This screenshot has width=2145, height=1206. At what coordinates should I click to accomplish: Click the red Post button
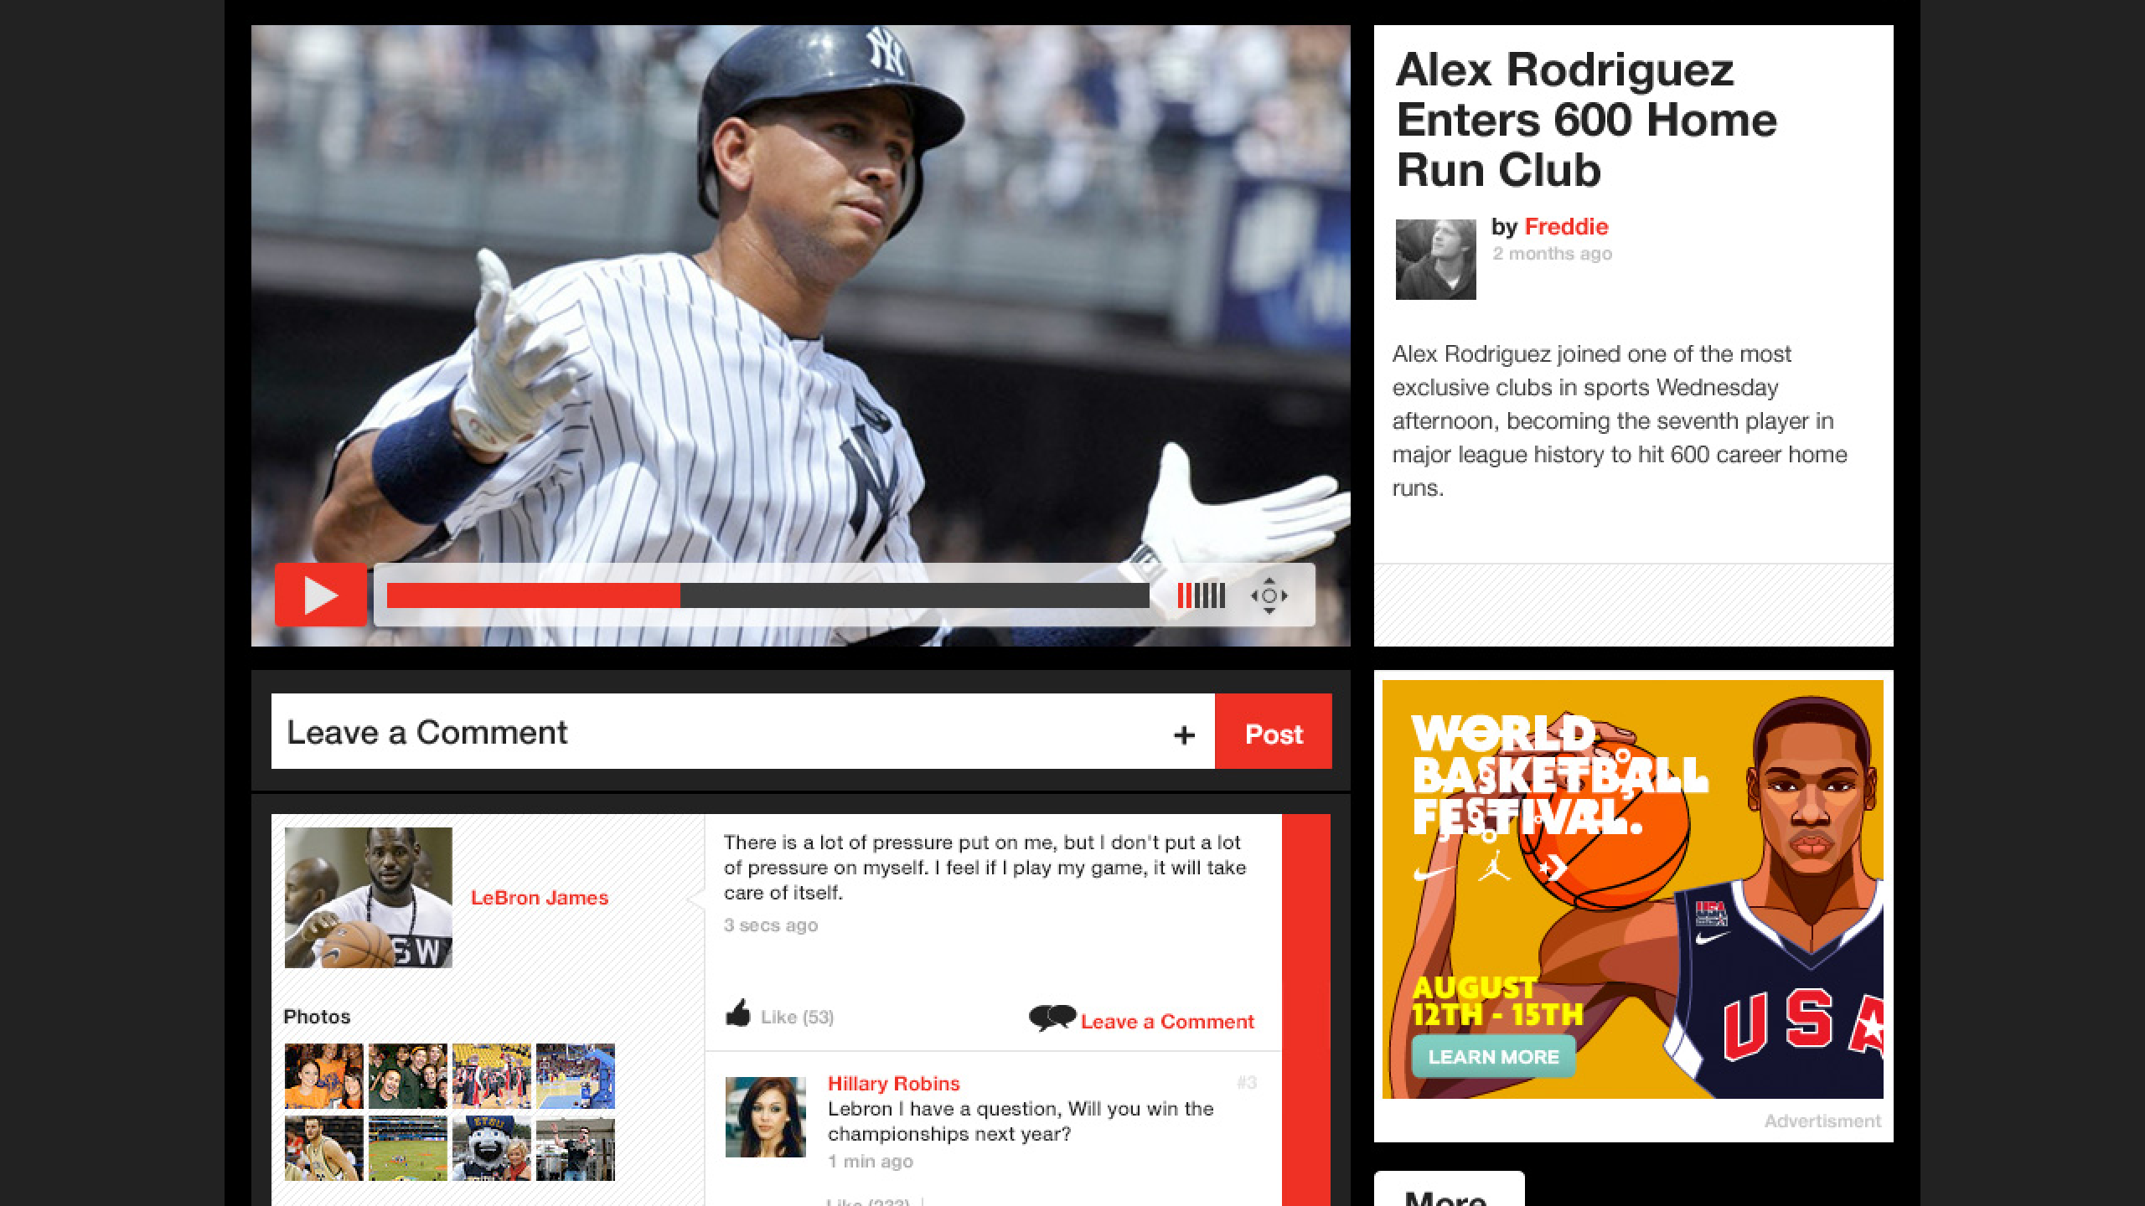click(x=1273, y=732)
